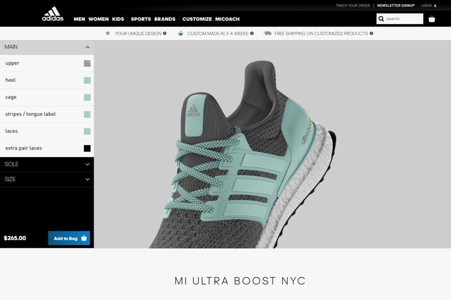The image size is (451, 300).
Task: Click the adidas logo
Action: coord(52,14)
